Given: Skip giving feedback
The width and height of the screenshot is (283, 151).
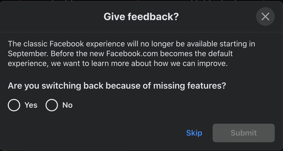Looking at the screenshot, I should click(194, 133).
